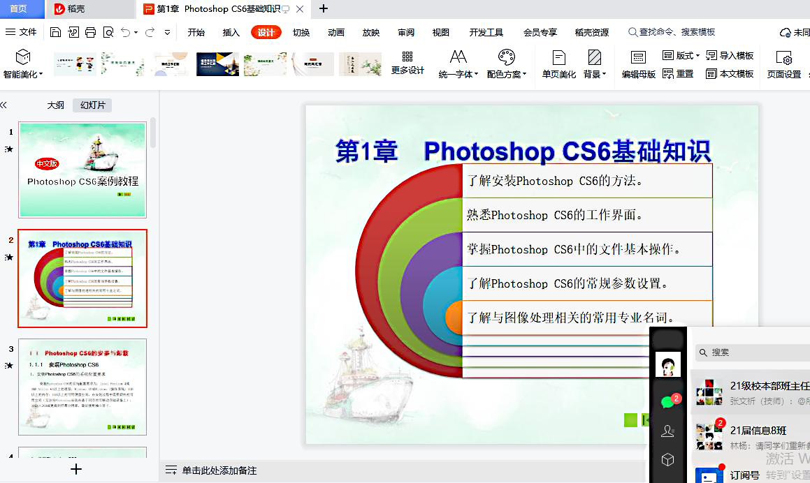Select the 设计 design tab
The height and width of the screenshot is (483, 810).
(266, 33)
